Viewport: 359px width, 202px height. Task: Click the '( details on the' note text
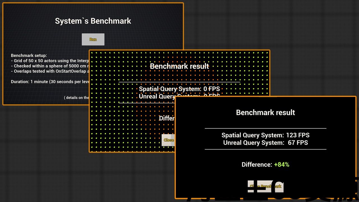click(76, 98)
